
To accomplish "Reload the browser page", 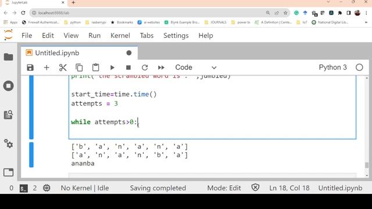I will pos(23,13).
